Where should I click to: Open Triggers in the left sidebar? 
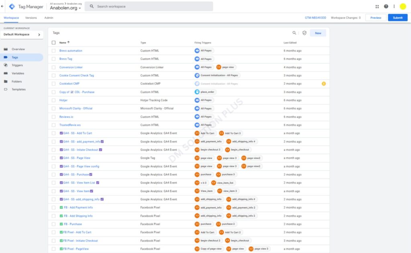17,65
